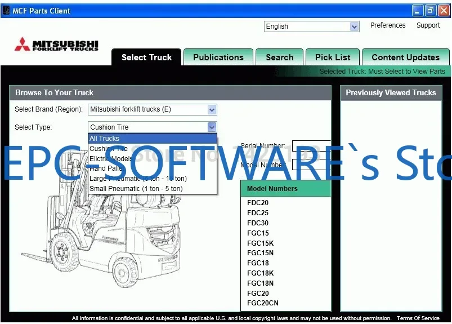Focus the Model Number input field
This screenshot has width=452, height=324.
311,165
